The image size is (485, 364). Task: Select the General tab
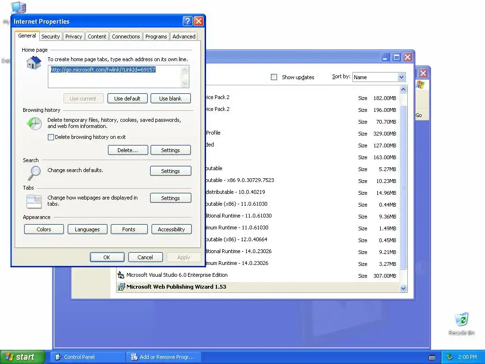coord(27,36)
